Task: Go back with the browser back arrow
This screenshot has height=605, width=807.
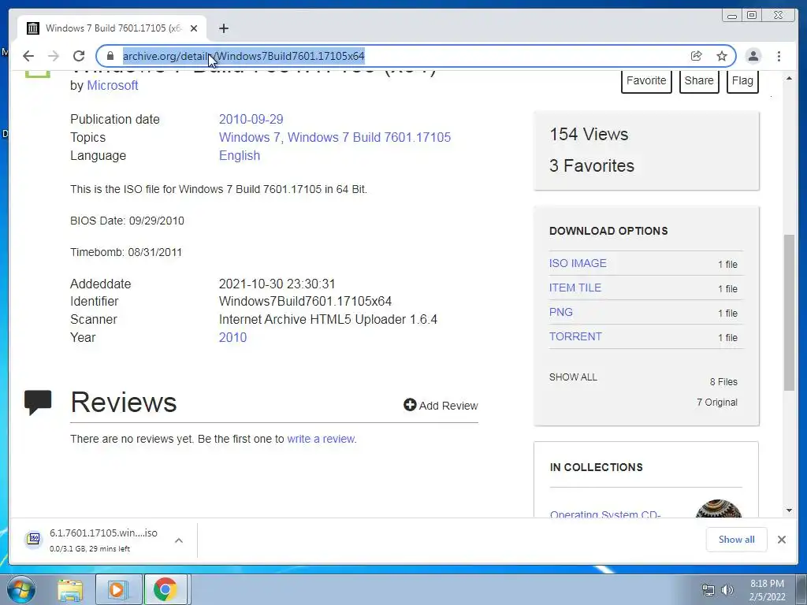Action: 28,56
